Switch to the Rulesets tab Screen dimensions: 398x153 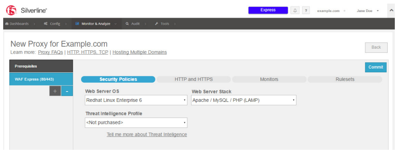[x=345, y=79]
